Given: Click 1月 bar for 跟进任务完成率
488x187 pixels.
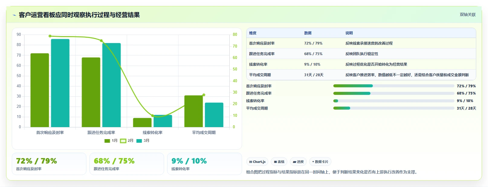Looking at the screenshot, I should 91,92.
